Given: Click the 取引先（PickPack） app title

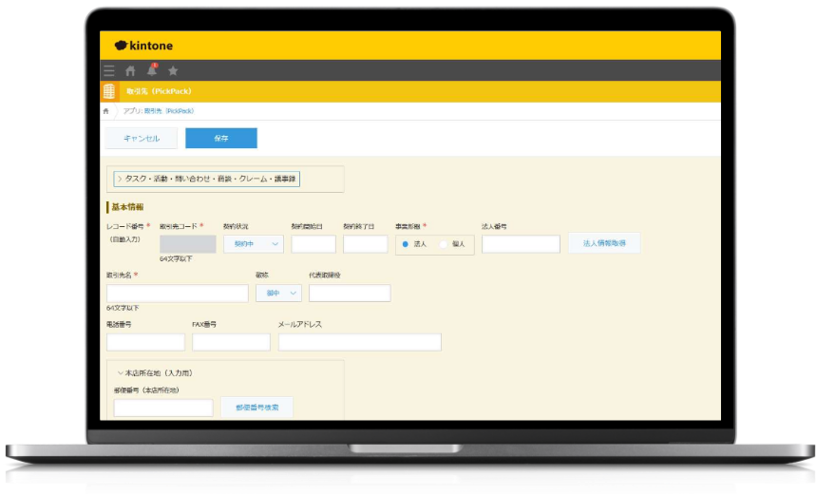Looking at the screenshot, I should tap(159, 91).
